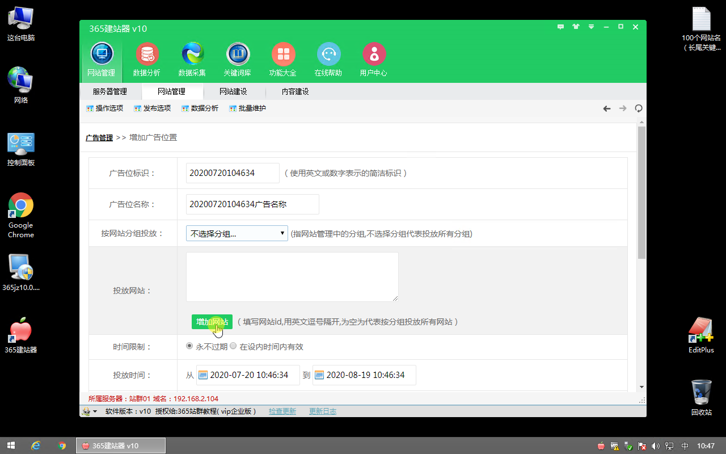The height and width of the screenshot is (454, 726).
Task: Expand the status bar icon dropdown arrow
Action: click(95, 411)
